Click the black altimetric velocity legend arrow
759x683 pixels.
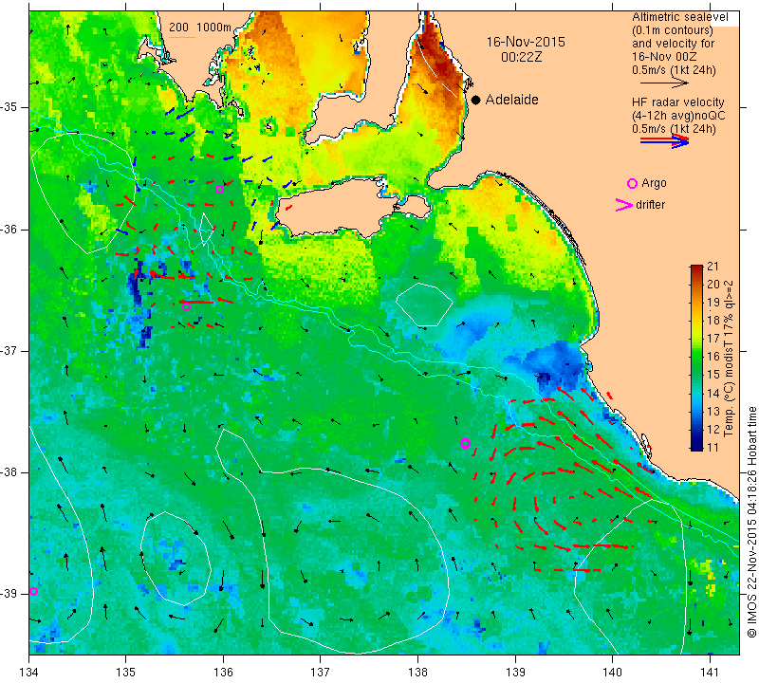(x=664, y=83)
